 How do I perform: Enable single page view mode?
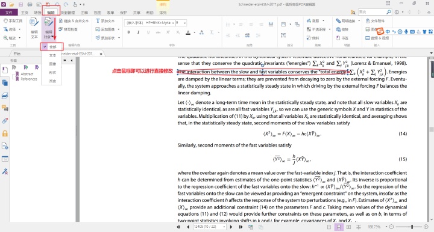(329, 227)
